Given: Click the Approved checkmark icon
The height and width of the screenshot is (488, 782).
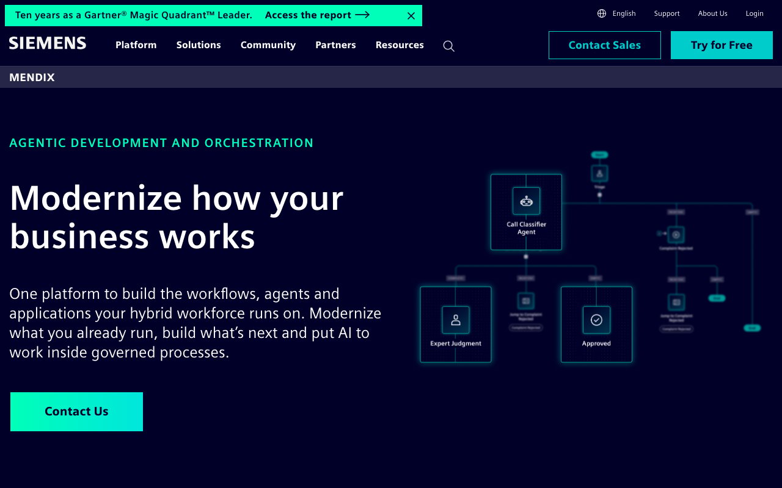Looking at the screenshot, I should pos(596,320).
